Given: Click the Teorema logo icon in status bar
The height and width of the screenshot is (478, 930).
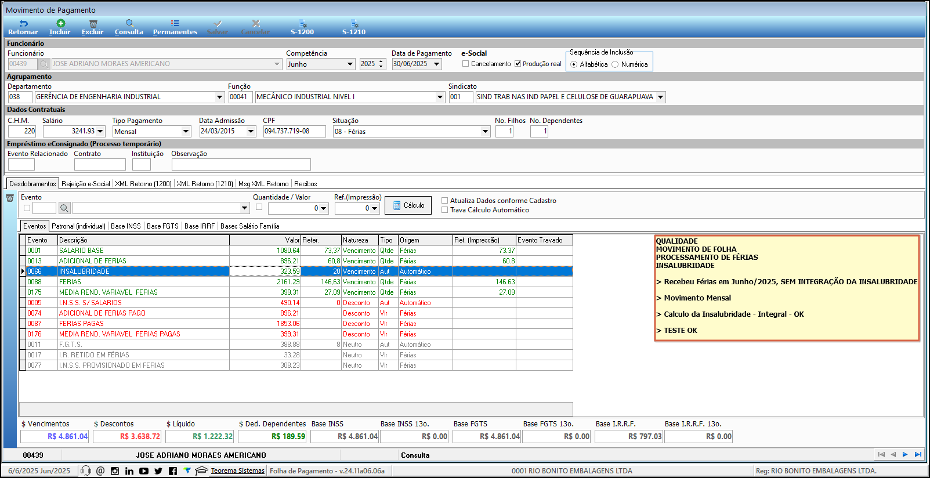Looking at the screenshot, I should (187, 470).
